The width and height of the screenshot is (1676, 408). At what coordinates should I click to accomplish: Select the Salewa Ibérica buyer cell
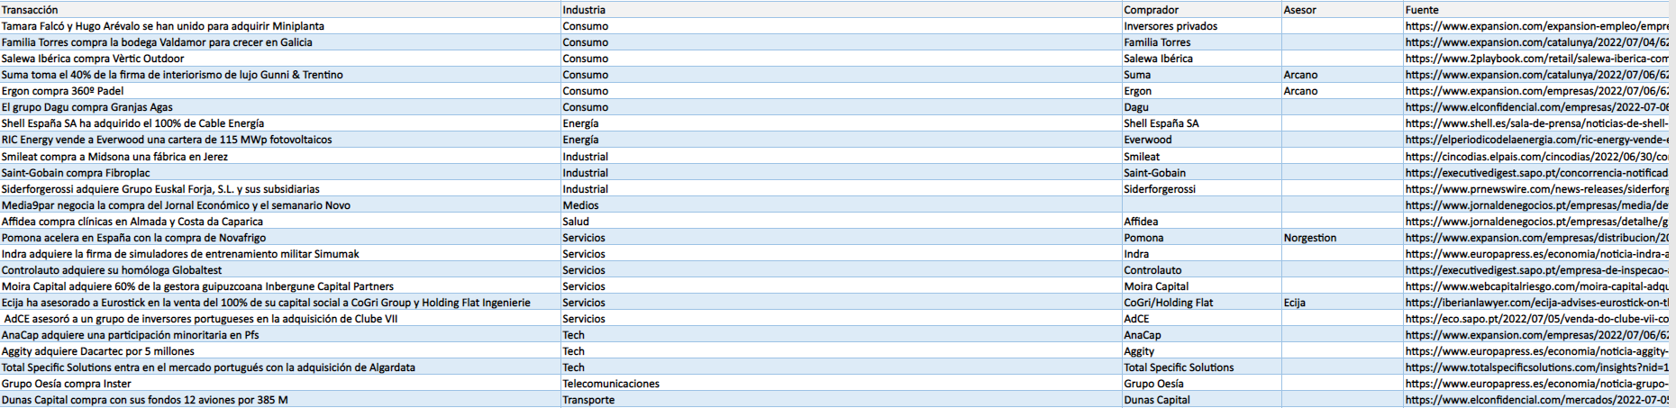[x=1202, y=59]
